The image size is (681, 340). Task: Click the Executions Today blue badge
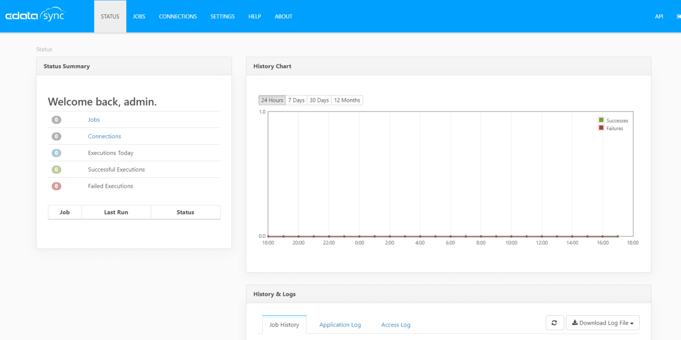click(x=56, y=153)
